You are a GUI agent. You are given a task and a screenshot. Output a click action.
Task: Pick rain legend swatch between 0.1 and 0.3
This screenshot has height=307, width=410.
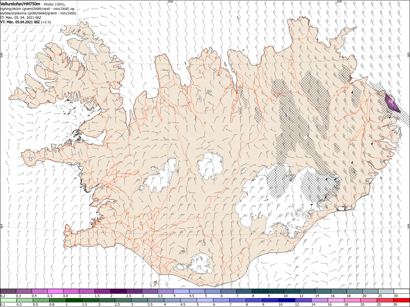9,300
